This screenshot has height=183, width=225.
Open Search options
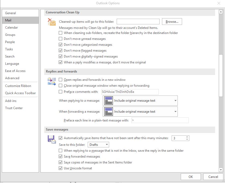pyautogui.click(x=20, y=56)
